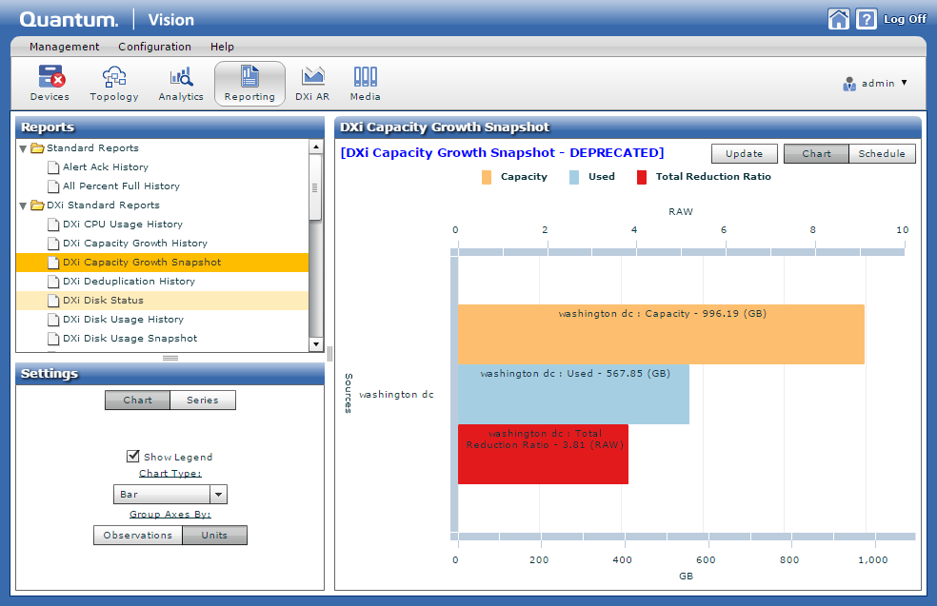The width and height of the screenshot is (937, 606).
Task: Click the orange Capacity bar in chart
Action: click(x=661, y=334)
